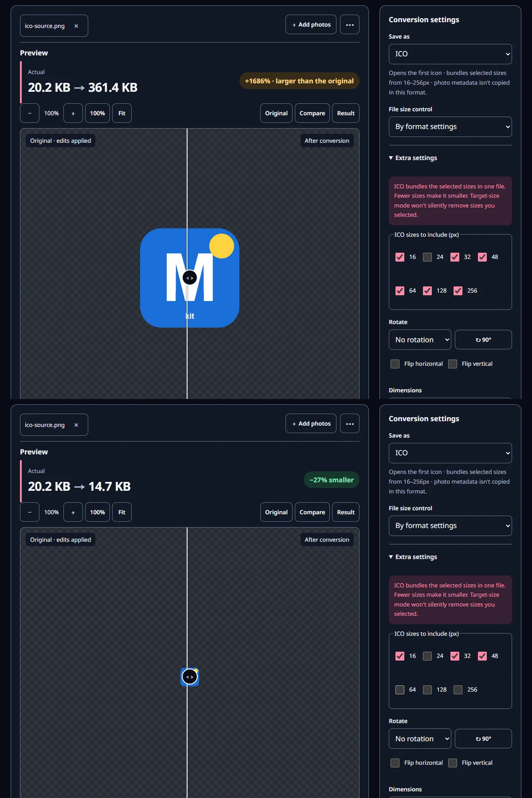Open File size control dropdown, upper settings
Image resolution: width=532 pixels, height=798 pixels.
pos(450,127)
